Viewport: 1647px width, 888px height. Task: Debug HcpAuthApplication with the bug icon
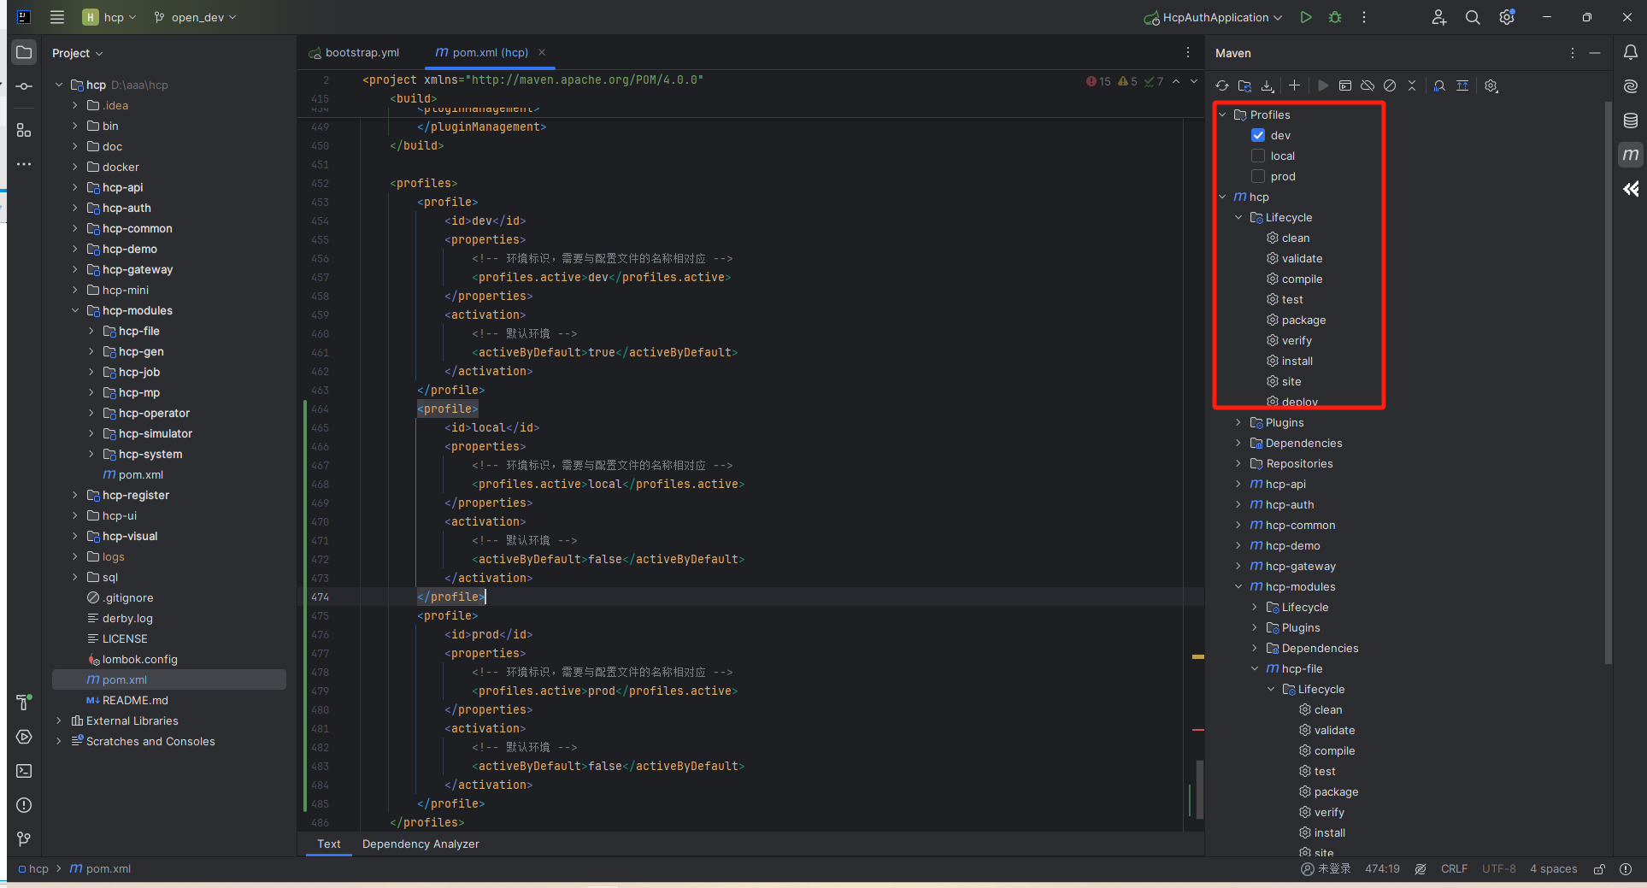[x=1335, y=17]
